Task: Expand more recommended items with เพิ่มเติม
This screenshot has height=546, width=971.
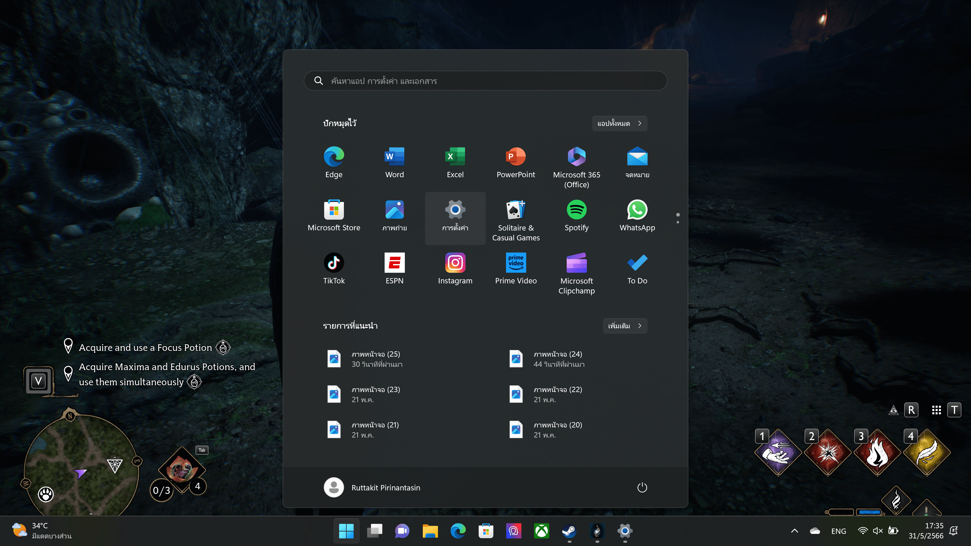Action: point(625,326)
